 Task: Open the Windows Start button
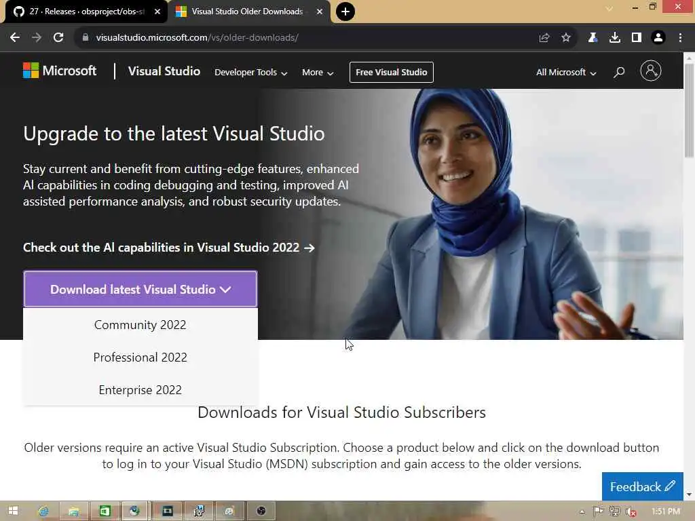click(x=13, y=511)
